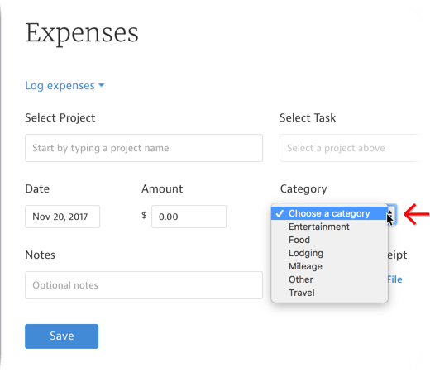Screen dimensions: 430x372
Task: Click the checkmark beside Choose a category
Action: point(279,213)
